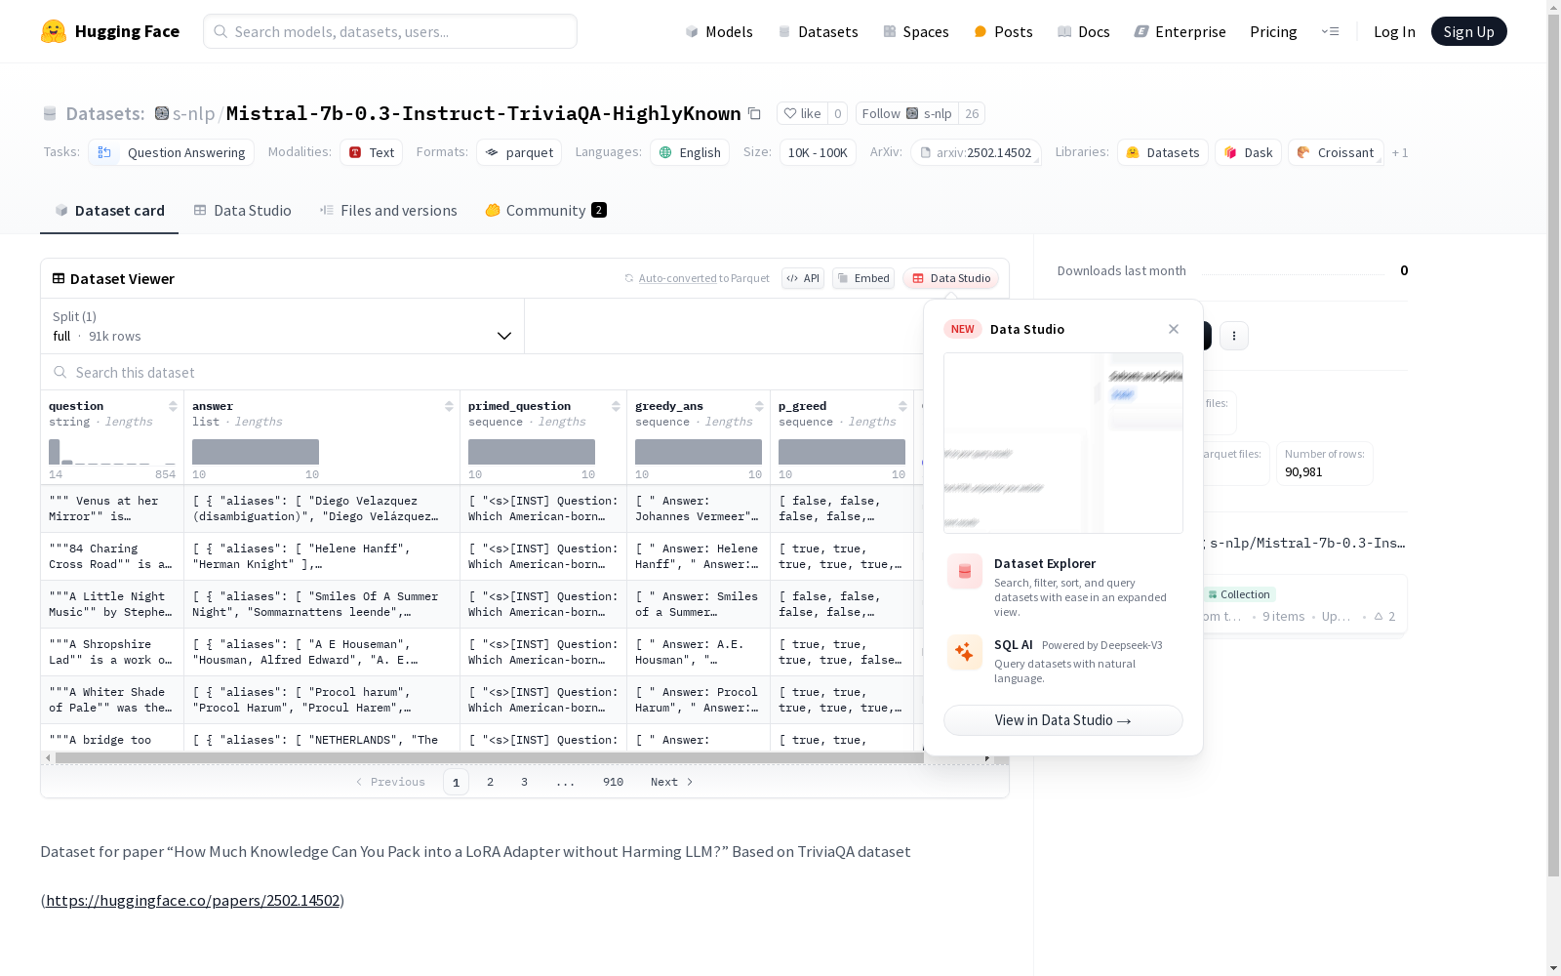Click the Data Studio preview thumbnail
The width and height of the screenshot is (1561, 976).
(x=1063, y=443)
